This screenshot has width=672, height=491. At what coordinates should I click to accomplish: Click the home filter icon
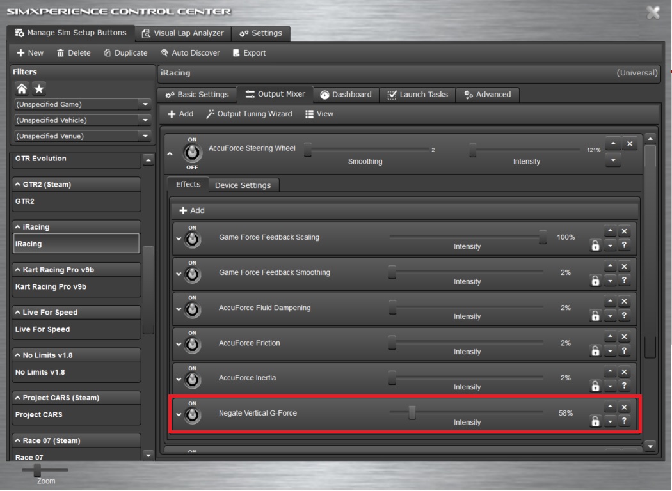tap(22, 89)
